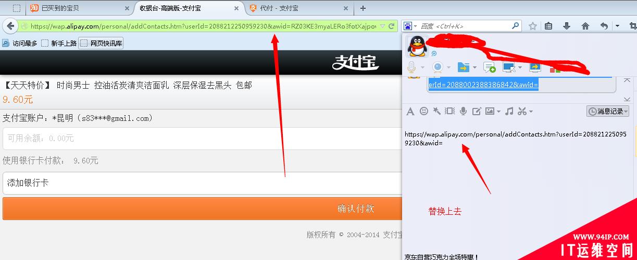Send a QQ window shake

pos(449,111)
